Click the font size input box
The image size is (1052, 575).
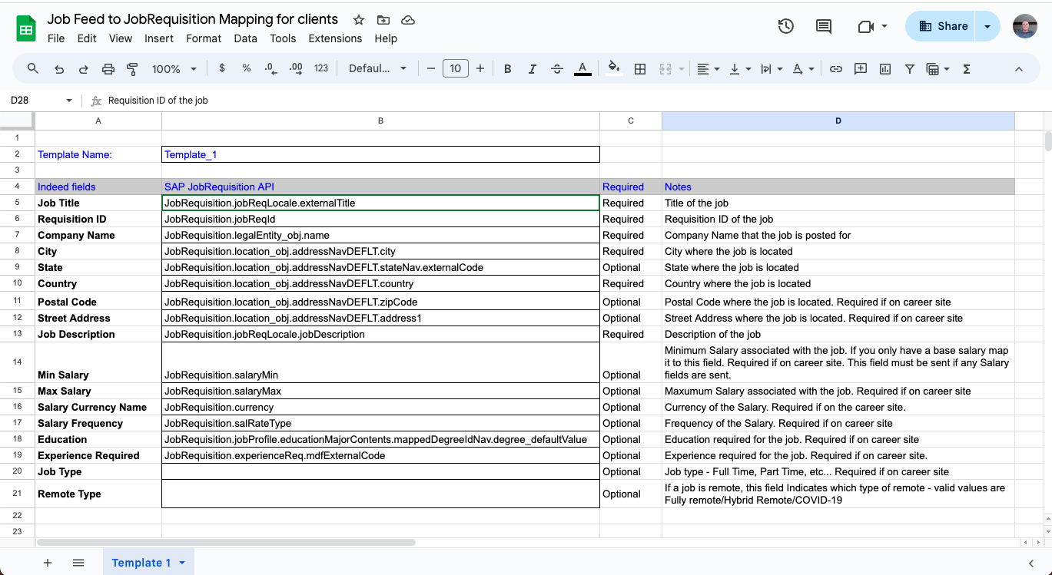click(x=456, y=68)
